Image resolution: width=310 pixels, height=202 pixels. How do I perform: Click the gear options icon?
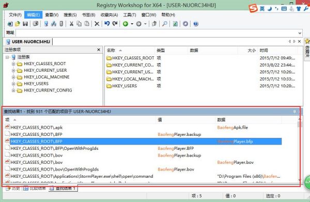coord(185,24)
